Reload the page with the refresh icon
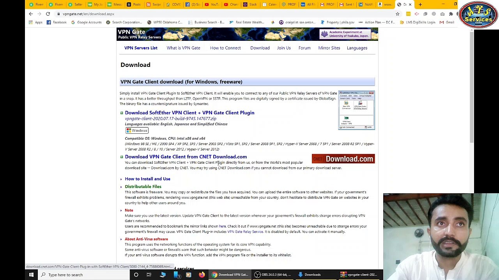 point(48,14)
